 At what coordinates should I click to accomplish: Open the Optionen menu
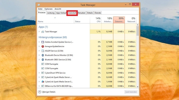(x=48, y=9)
